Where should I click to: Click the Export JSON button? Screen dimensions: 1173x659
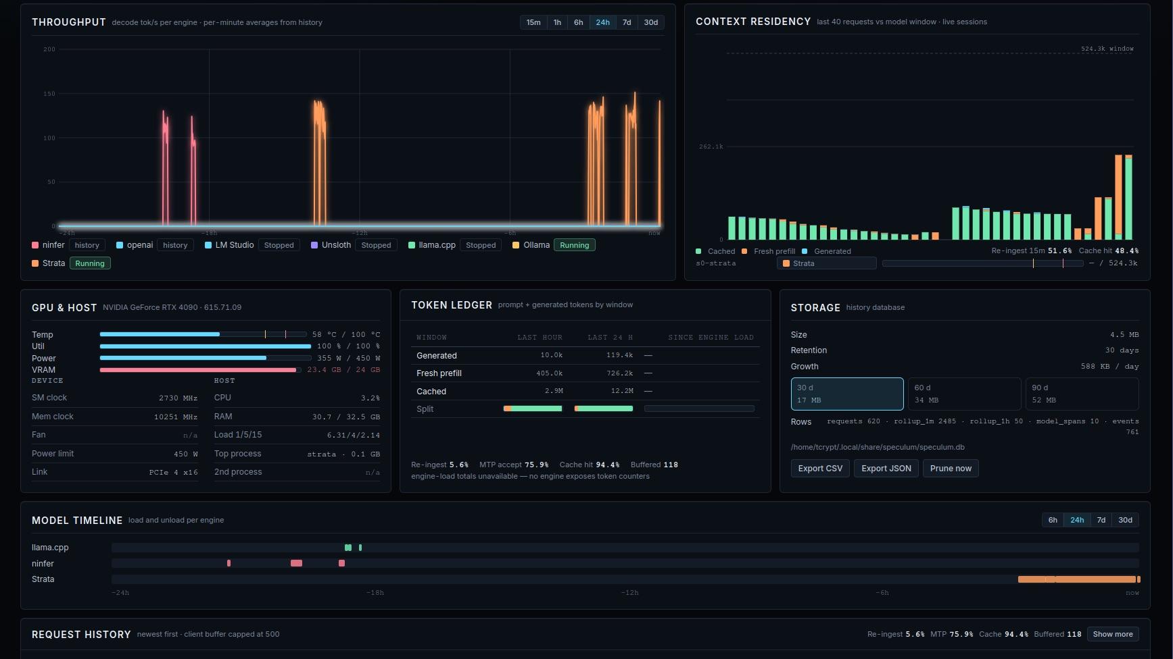coord(886,469)
